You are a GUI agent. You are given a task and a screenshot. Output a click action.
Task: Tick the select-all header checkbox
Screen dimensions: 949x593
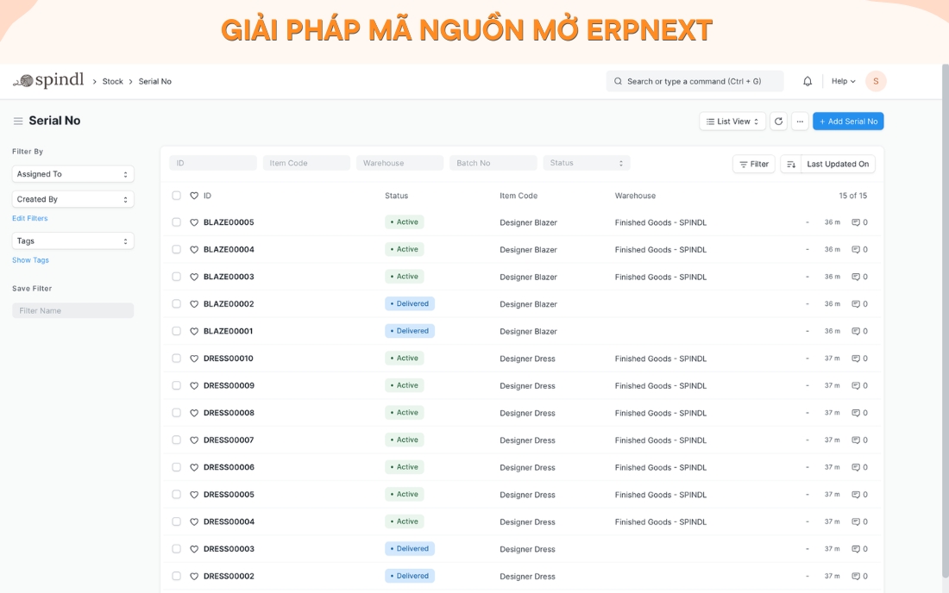pos(176,196)
